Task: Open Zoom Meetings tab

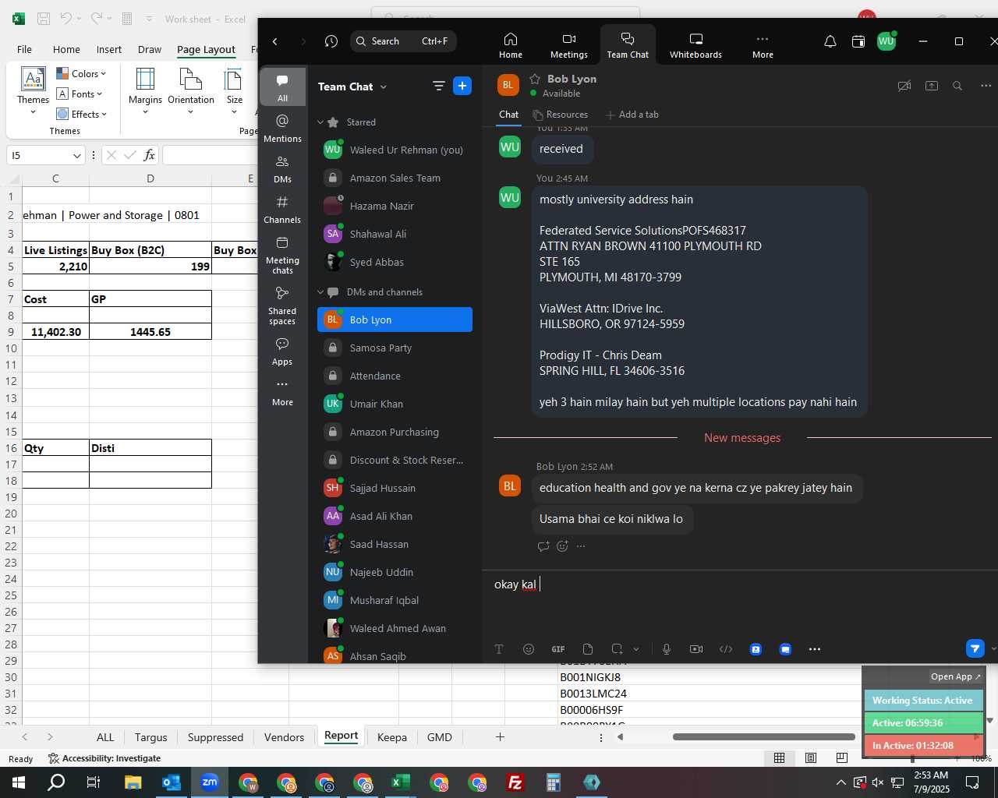Action: point(569,45)
